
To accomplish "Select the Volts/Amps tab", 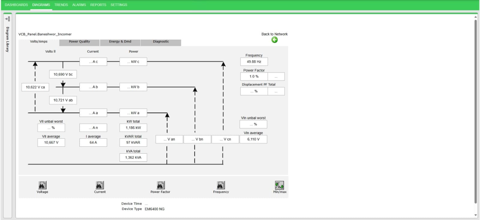I will (x=39, y=42).
